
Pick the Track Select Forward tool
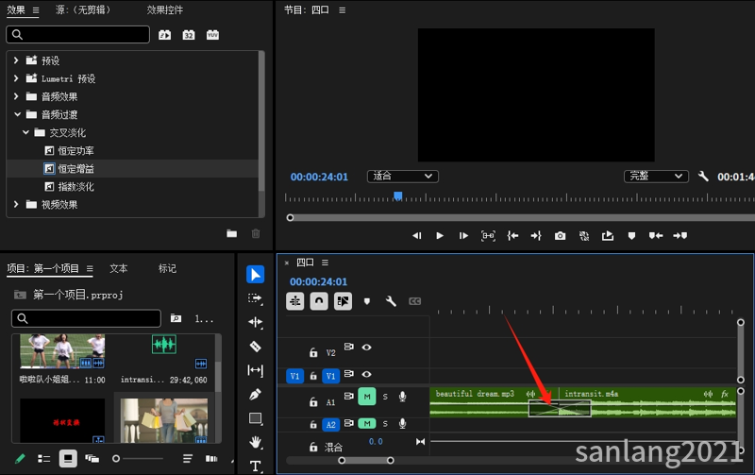coord(255,298)
